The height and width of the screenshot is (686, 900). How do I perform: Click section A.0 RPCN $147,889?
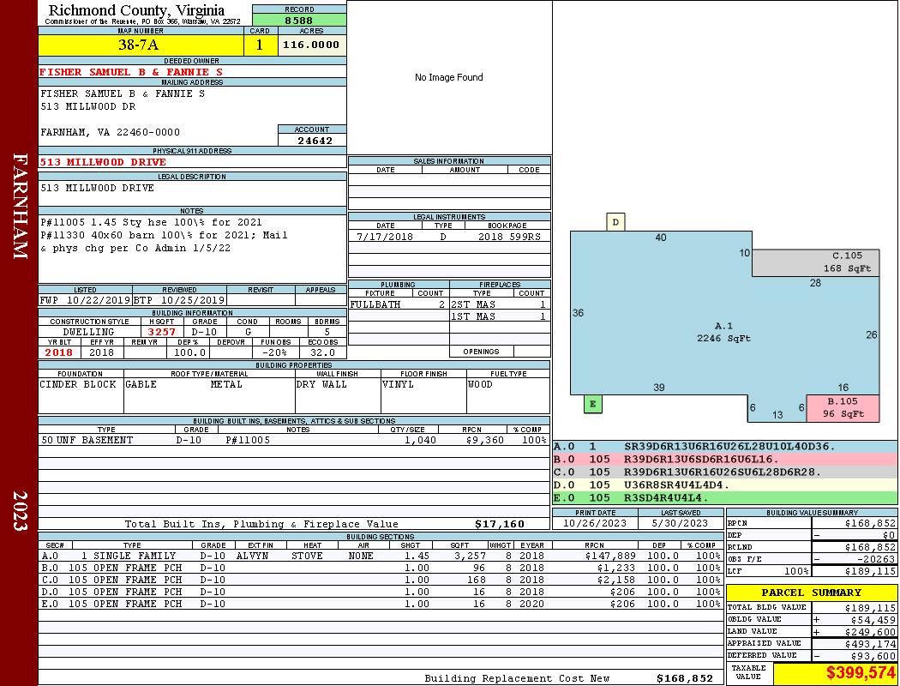[x=611, y=556]
